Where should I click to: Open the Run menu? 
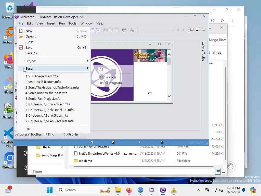point(62,23)
